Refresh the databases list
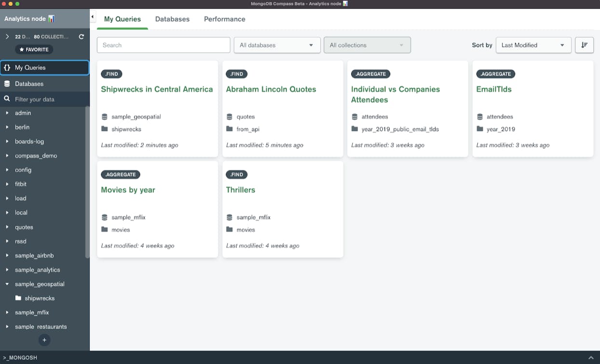Image resolution: width=600 pixels, height=364 pixels. 81,36
